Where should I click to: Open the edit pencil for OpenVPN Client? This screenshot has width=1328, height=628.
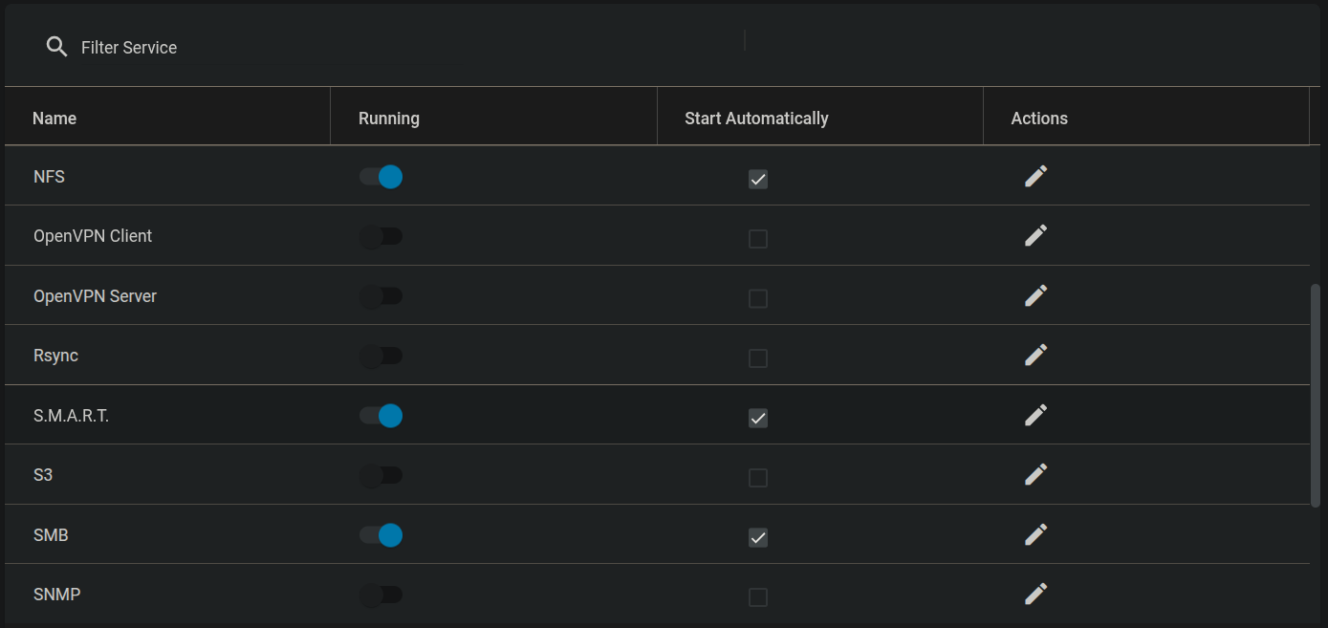pyautogui.click(x=1035, y=236)
